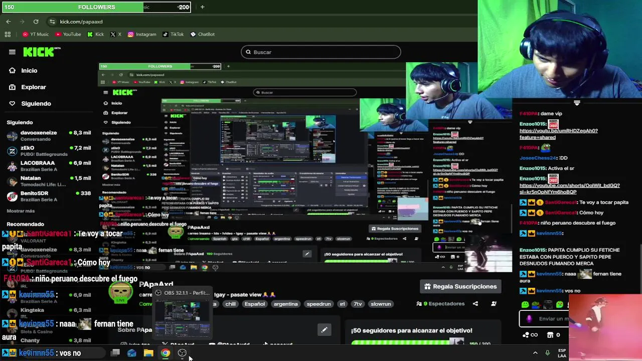Open a new browser tab with plus
Image resolution: width=642 pixels, height=361 pixels.
coord(202,7)
